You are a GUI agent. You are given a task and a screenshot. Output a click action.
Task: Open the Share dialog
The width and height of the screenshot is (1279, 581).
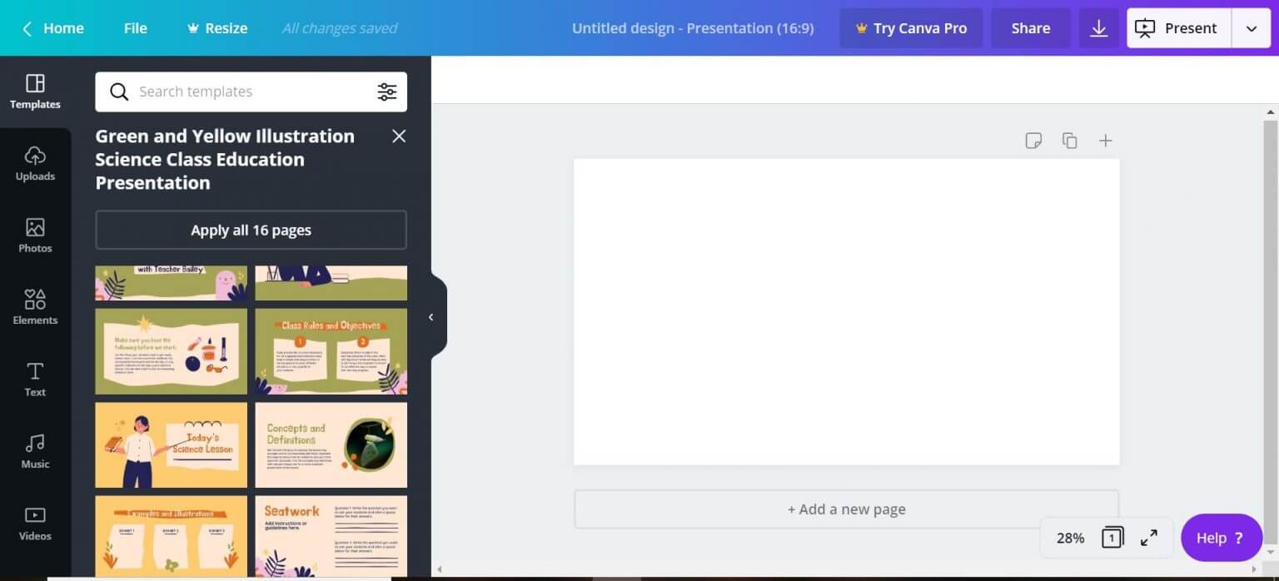pos(1030,27)
